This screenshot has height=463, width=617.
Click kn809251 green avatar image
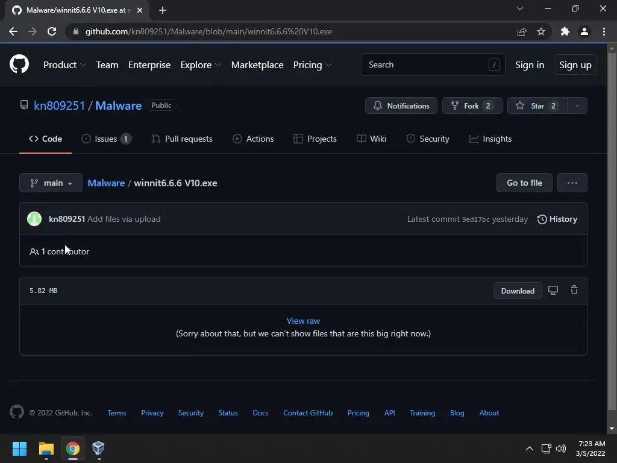click(34, 219)
